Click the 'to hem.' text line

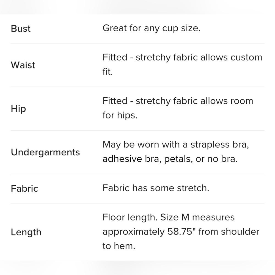pyautogui.click(x=119, y=246)
